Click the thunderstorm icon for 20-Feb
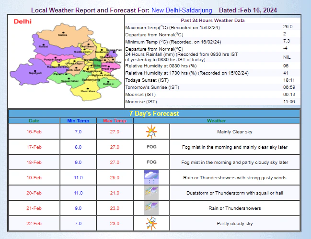 (x=151, y=193)
